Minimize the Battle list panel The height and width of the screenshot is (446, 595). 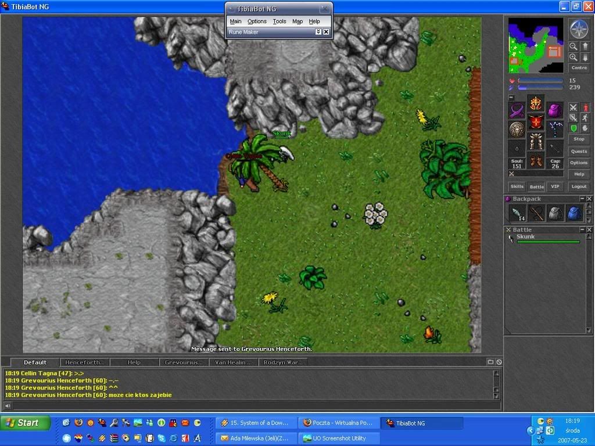pos(582,230)
